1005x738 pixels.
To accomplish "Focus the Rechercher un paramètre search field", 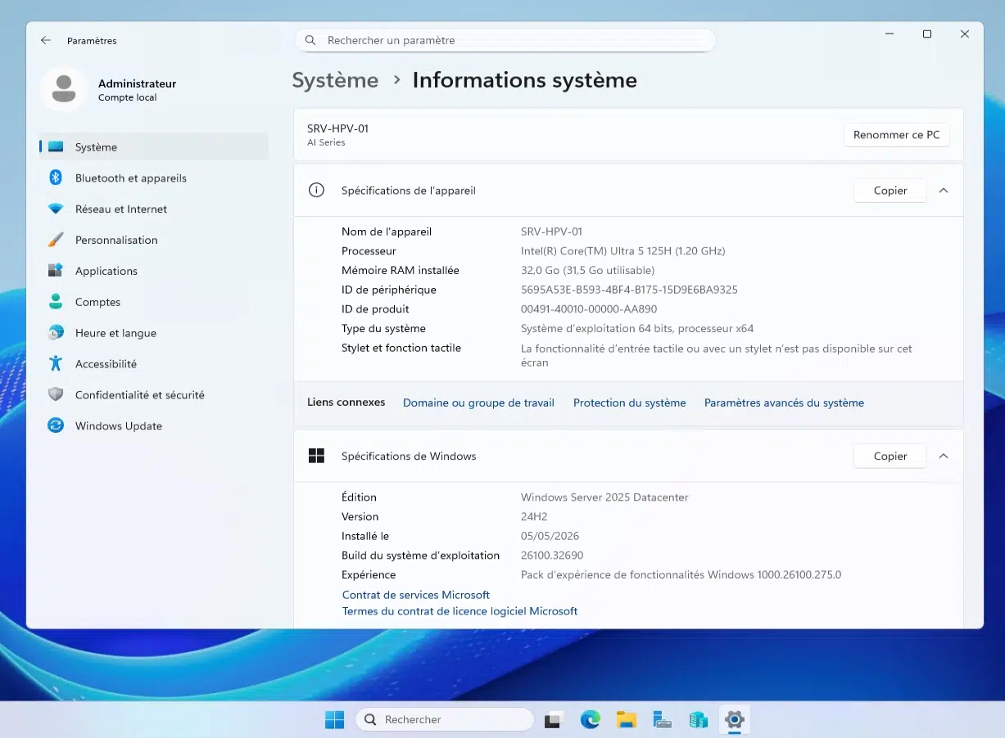I will pyautogui.click(x=505, y=40).
